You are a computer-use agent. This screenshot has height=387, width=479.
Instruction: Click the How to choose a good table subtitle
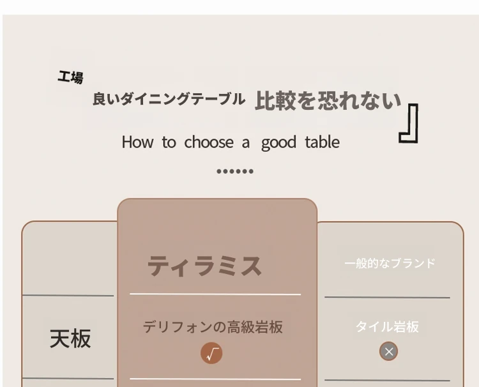click(x=231, y=142)
